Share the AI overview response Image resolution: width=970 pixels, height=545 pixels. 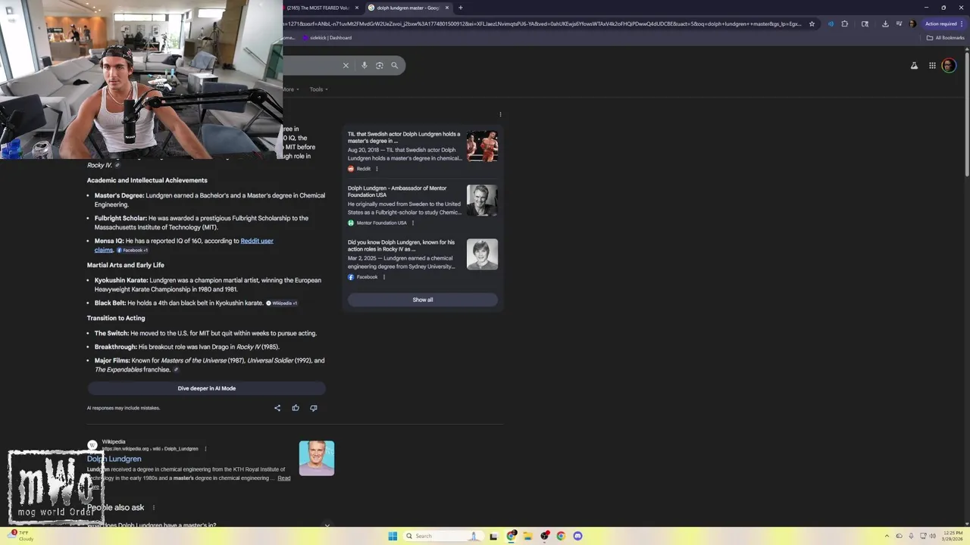pyautogui.click(x=277, y=408)
